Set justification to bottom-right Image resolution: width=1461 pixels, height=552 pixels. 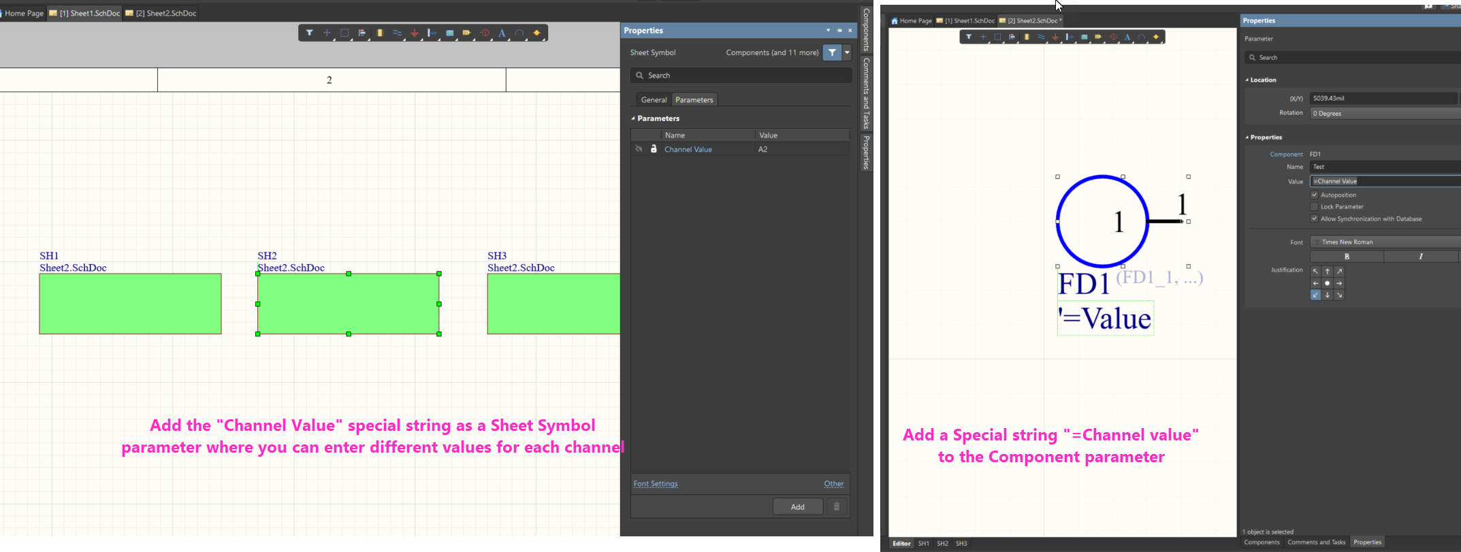point(1340,295)
